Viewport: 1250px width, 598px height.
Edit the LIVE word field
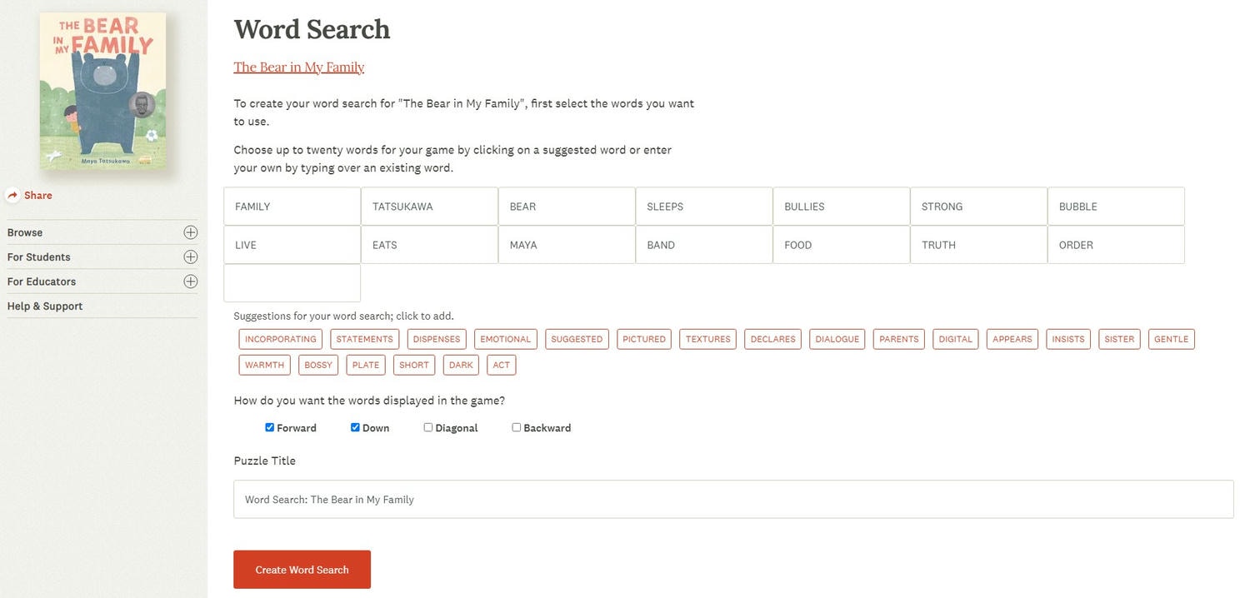292,245
